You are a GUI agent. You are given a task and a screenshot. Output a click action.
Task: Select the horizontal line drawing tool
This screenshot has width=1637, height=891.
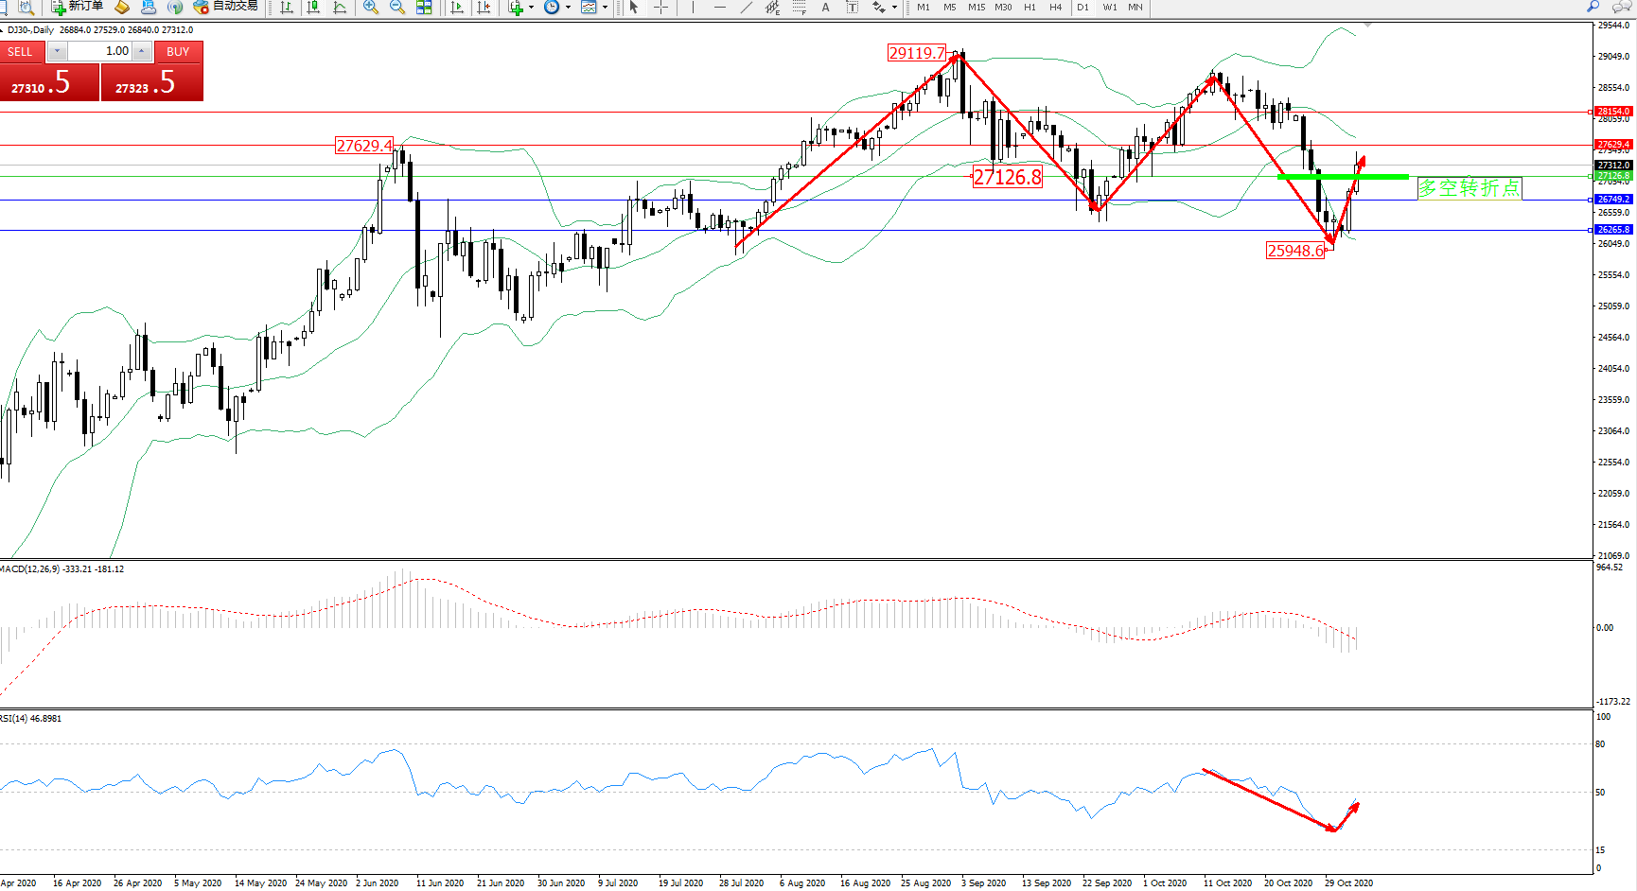[720, 7]
